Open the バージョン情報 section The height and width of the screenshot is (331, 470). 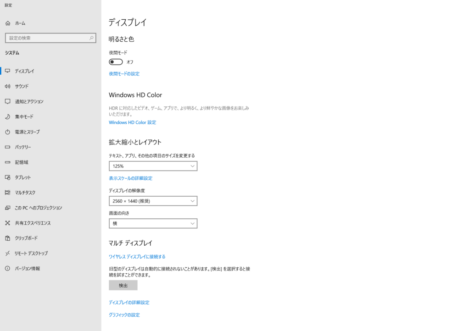pyautogui.click(x=27, y=268)
